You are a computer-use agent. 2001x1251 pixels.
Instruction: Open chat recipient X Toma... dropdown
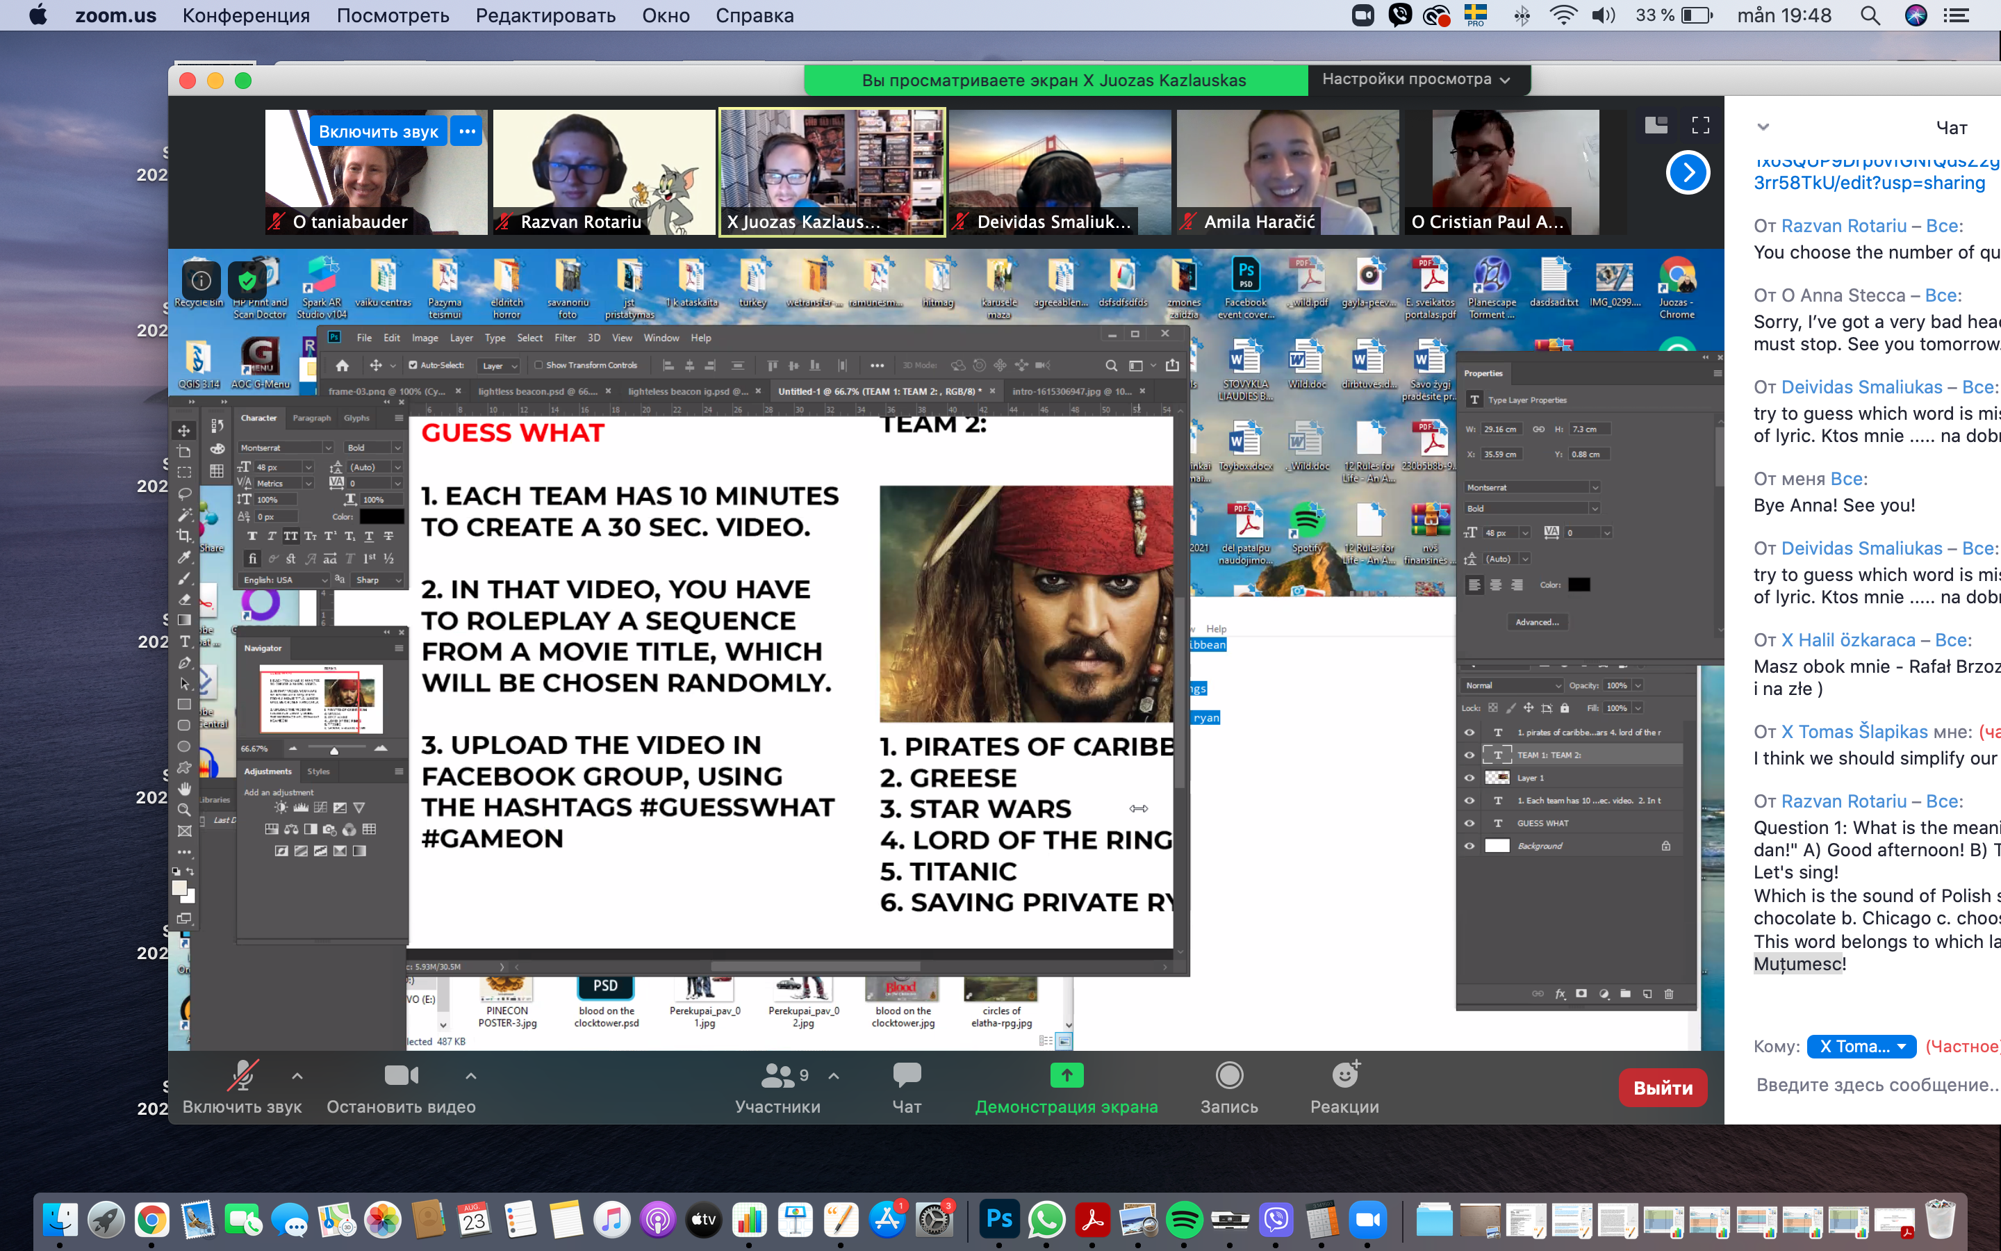pos(1861,1047)
